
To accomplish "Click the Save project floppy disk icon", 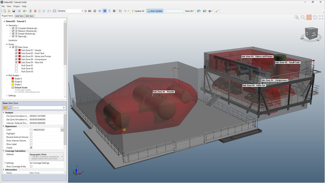I will pos(14,11).
